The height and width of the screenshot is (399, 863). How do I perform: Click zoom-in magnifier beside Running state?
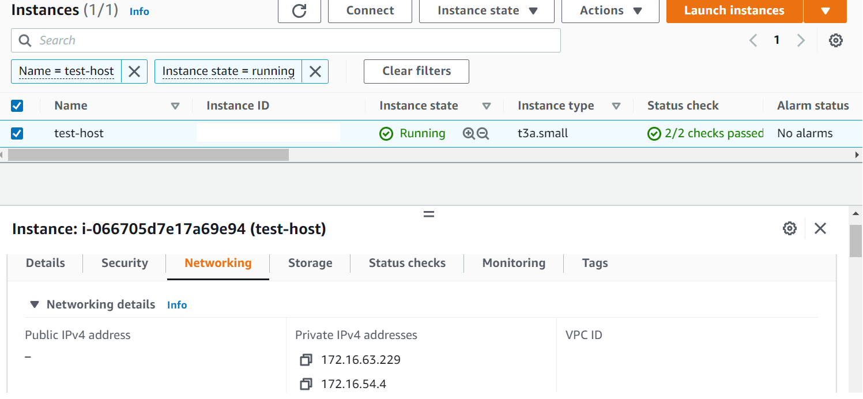coord(469,134)
